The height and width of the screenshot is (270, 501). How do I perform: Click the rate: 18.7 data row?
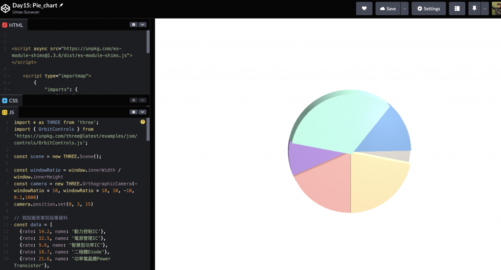click(x=64, y=252)
